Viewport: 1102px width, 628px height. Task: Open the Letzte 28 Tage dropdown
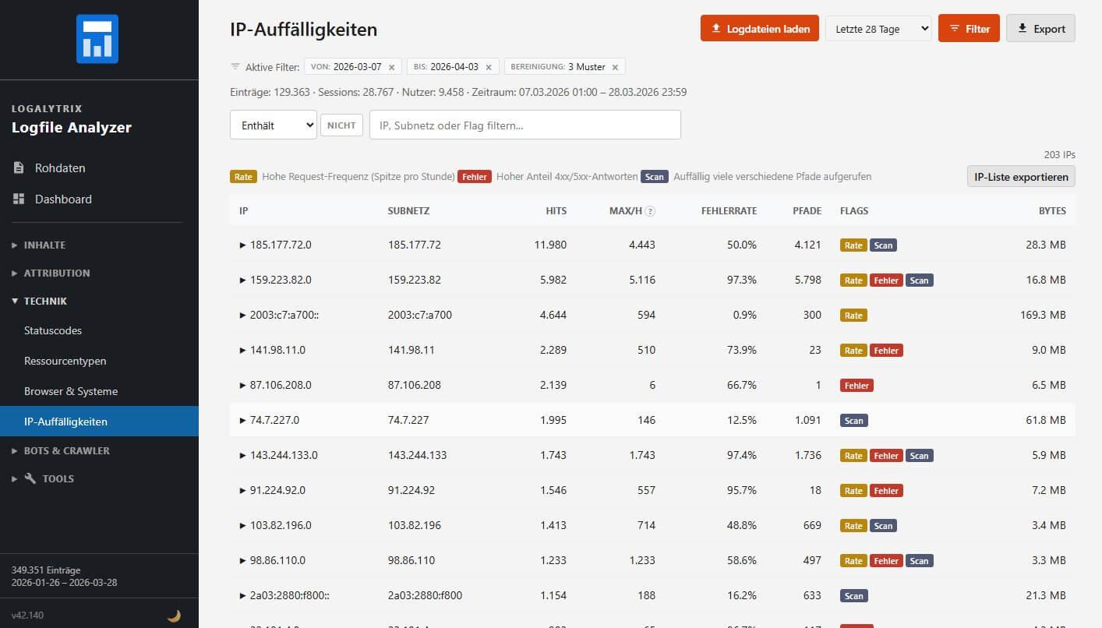[878, 27]
